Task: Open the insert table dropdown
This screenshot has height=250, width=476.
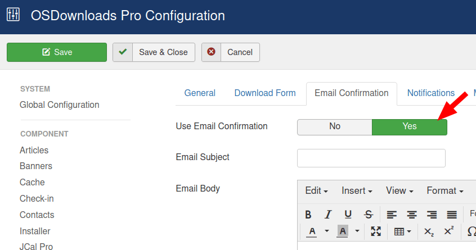Action: (x=402, y=231)
